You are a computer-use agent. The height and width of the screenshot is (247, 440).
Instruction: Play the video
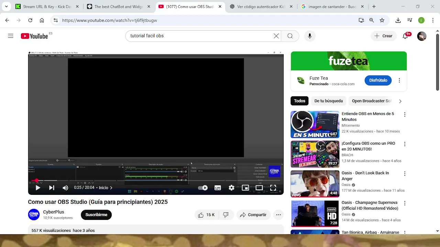38,188
